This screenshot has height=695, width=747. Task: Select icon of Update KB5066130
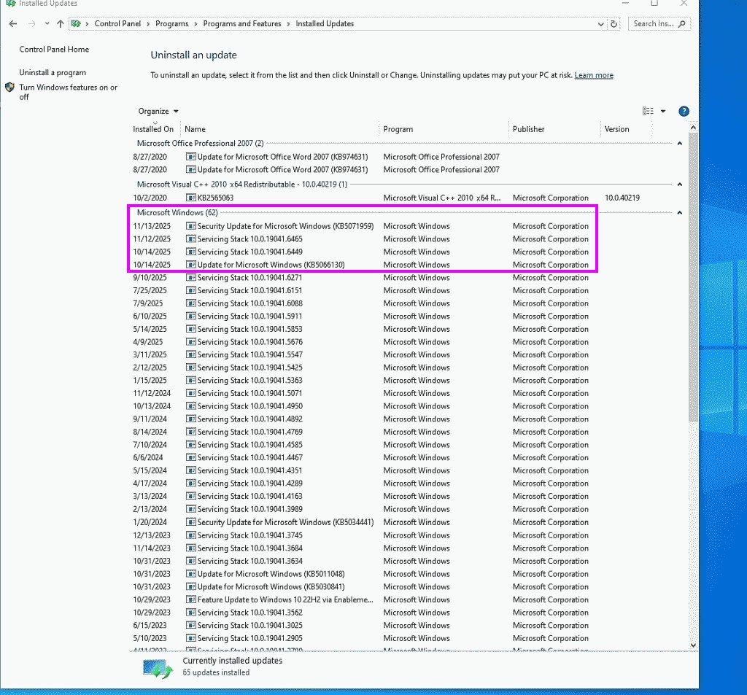click(x=191, y=265)
